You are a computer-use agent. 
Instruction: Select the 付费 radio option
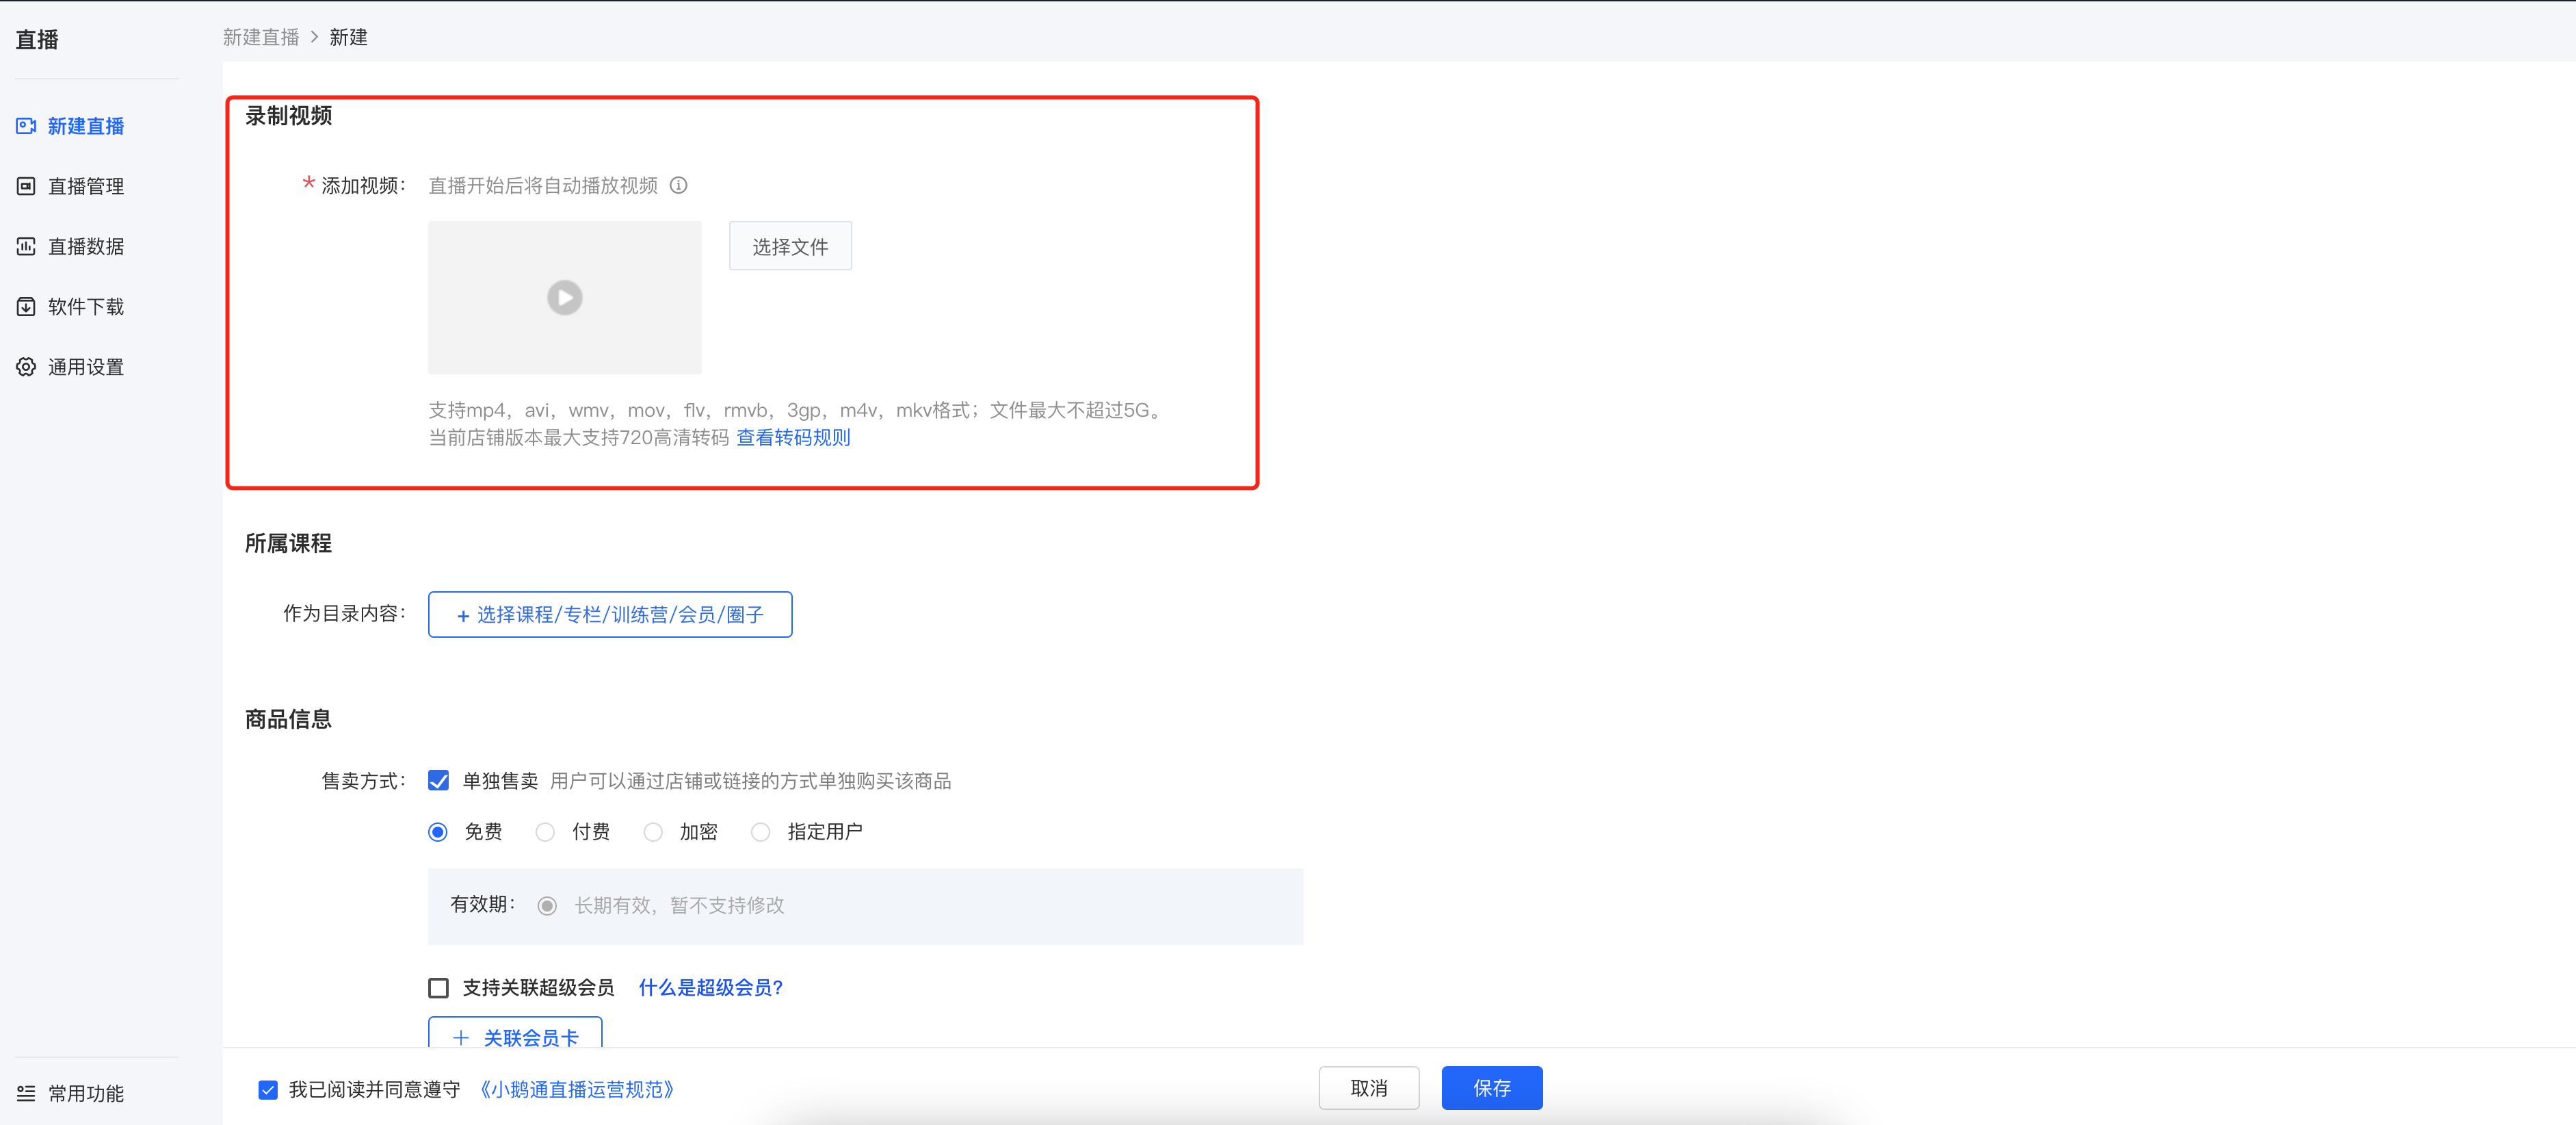click(545, 832)
